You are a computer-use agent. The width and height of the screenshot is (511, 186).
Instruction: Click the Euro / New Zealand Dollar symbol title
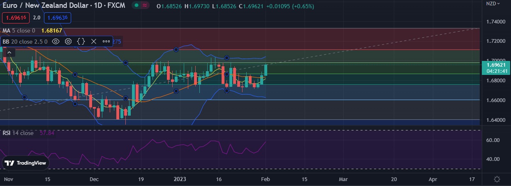coord(46,5)
